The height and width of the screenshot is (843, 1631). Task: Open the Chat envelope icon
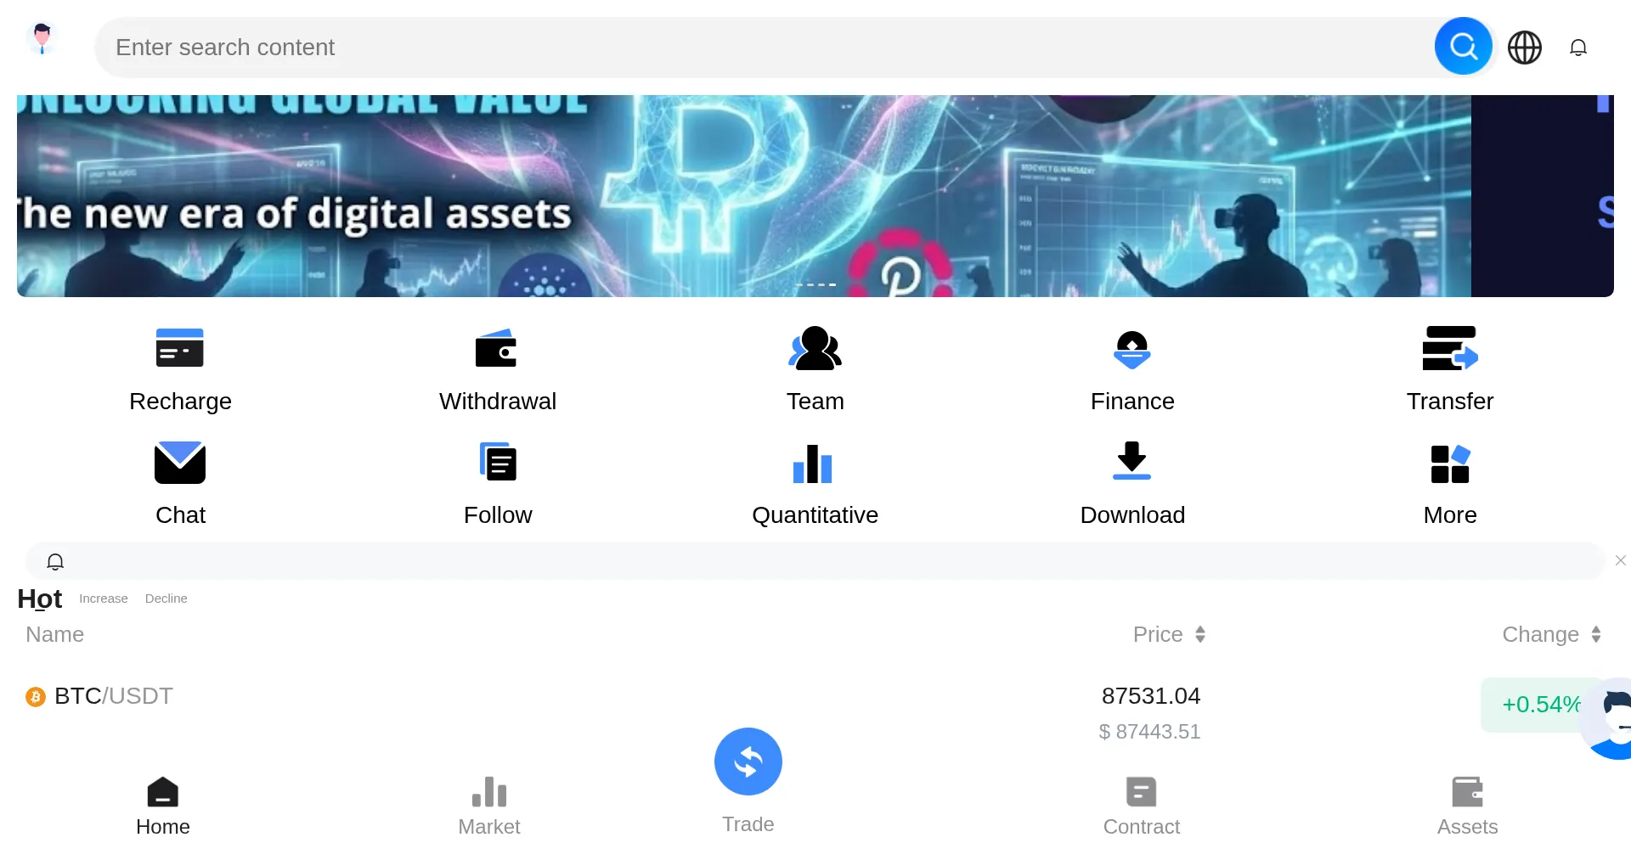pos(180,463)
